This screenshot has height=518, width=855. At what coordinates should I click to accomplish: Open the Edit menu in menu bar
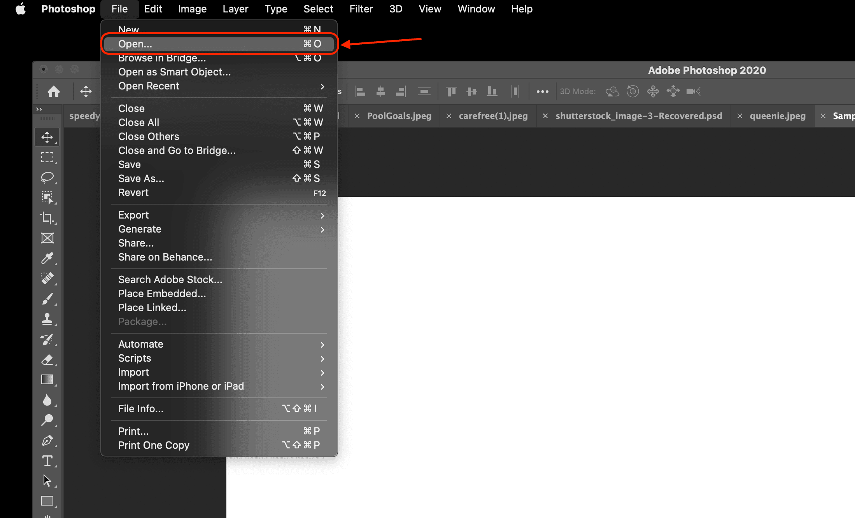(153, 9)
